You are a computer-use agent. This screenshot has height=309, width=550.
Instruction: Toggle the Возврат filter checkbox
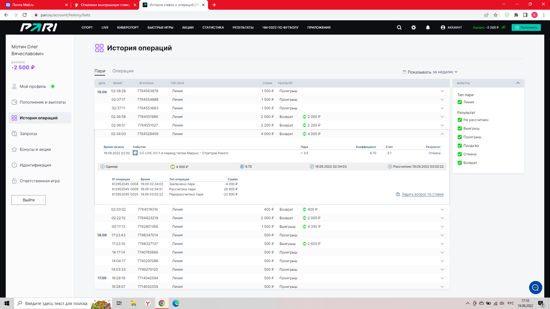(460, 163)
